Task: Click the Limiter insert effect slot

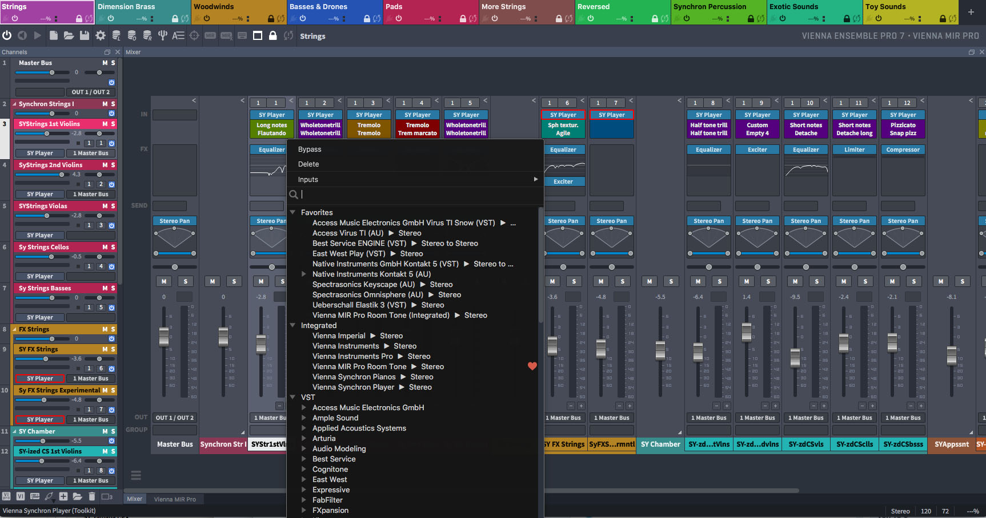Action: [x=855, y=149]
